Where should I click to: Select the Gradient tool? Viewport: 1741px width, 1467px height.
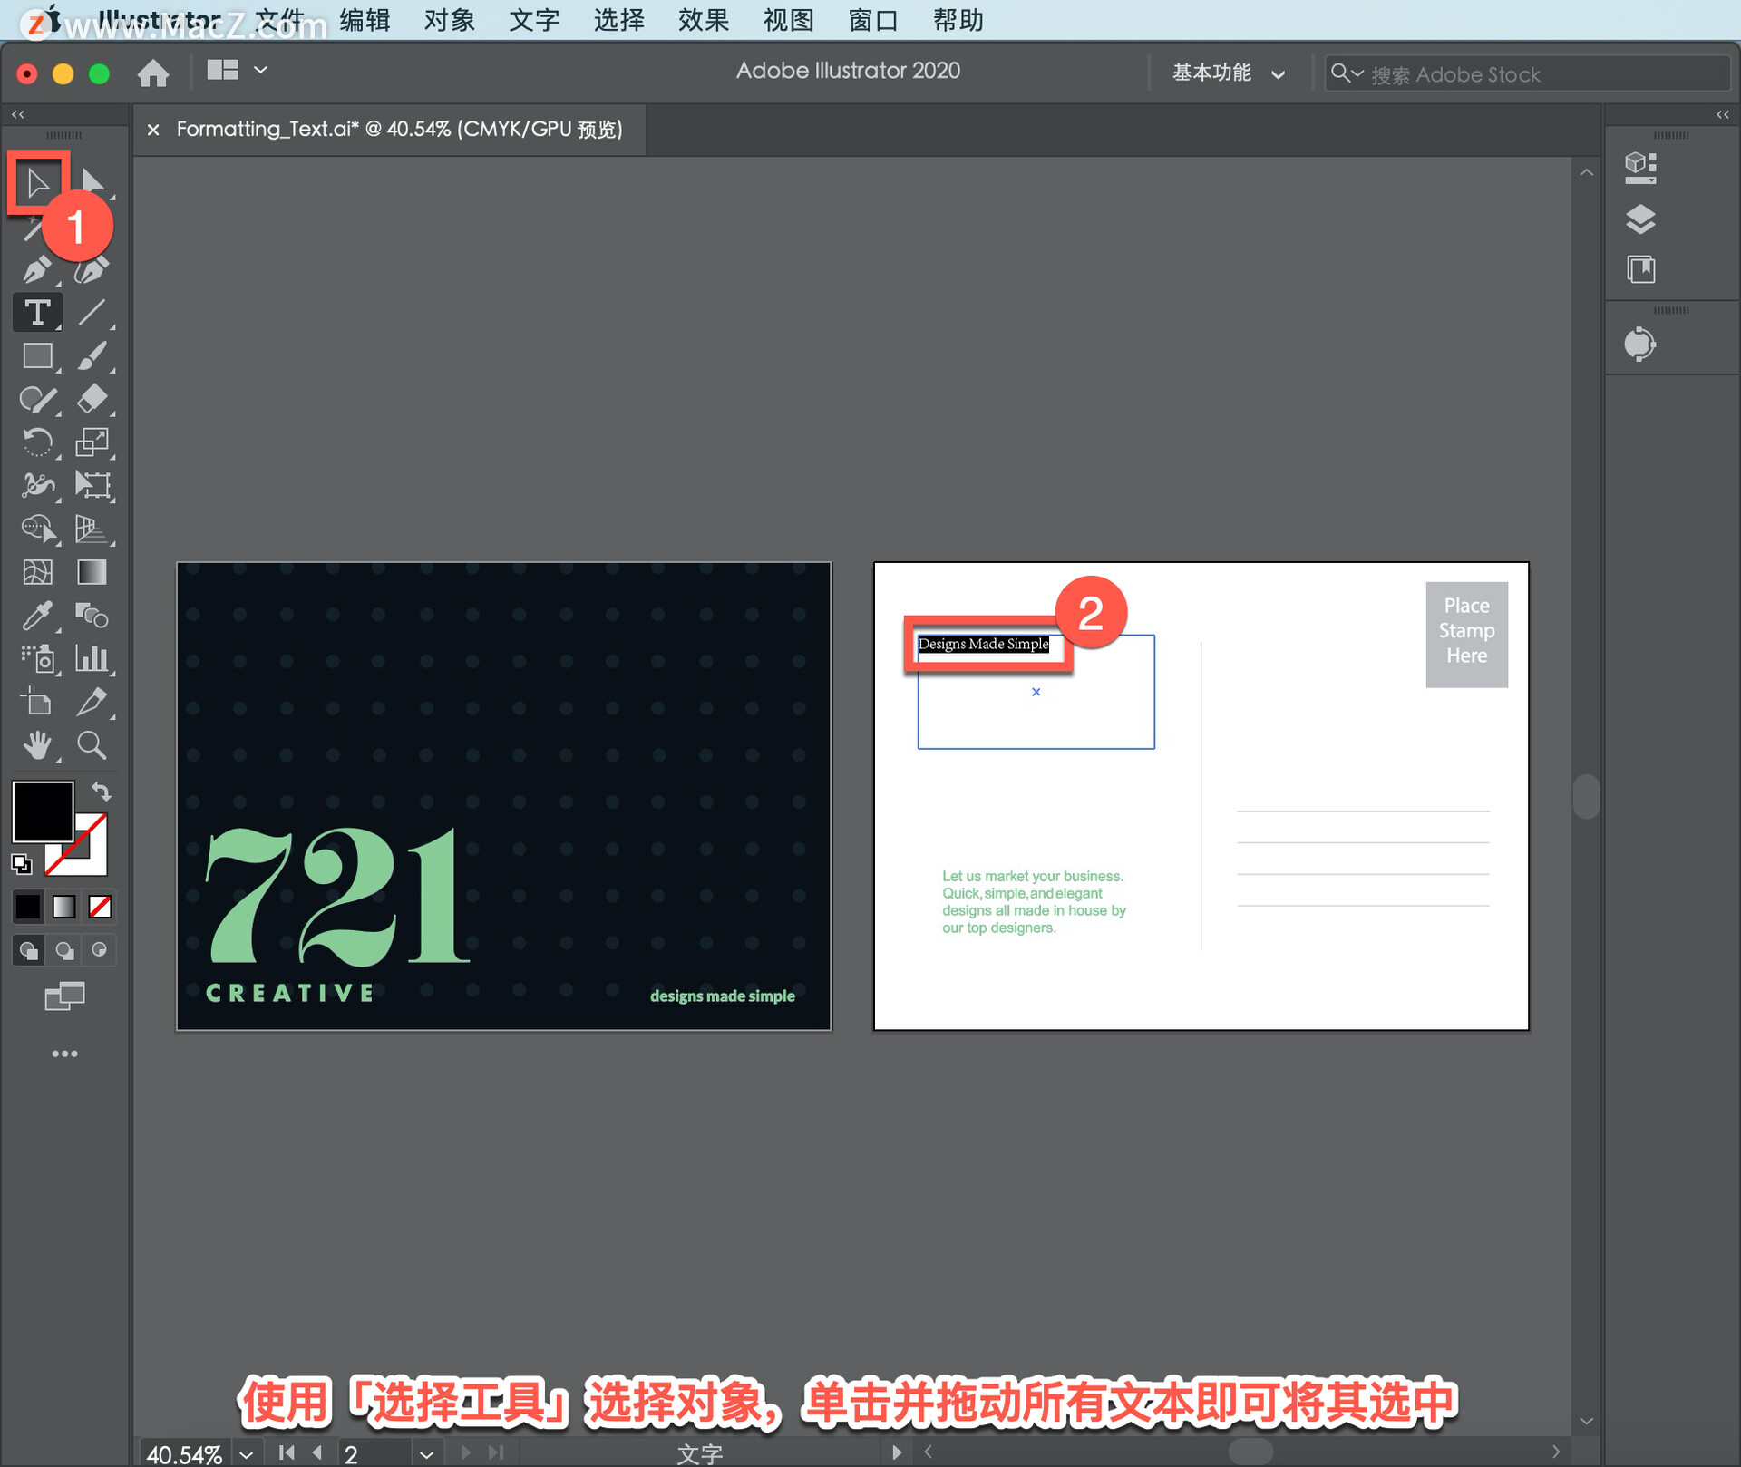coord(92,572)
